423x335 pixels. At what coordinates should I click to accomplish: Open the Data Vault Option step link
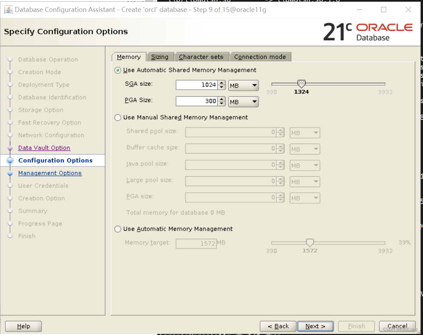44,148
